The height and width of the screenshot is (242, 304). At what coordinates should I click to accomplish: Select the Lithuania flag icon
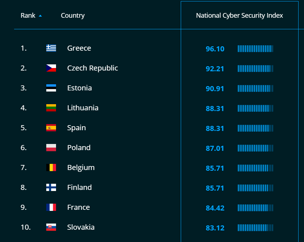(51, 108)
